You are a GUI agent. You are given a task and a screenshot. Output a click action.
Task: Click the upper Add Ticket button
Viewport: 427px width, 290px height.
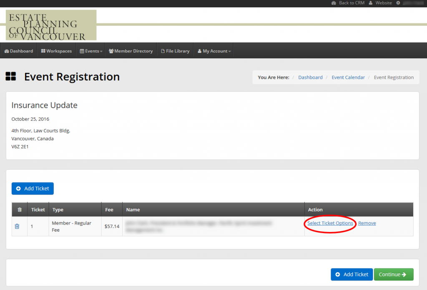pyautogui.click(x=33, y=188)
